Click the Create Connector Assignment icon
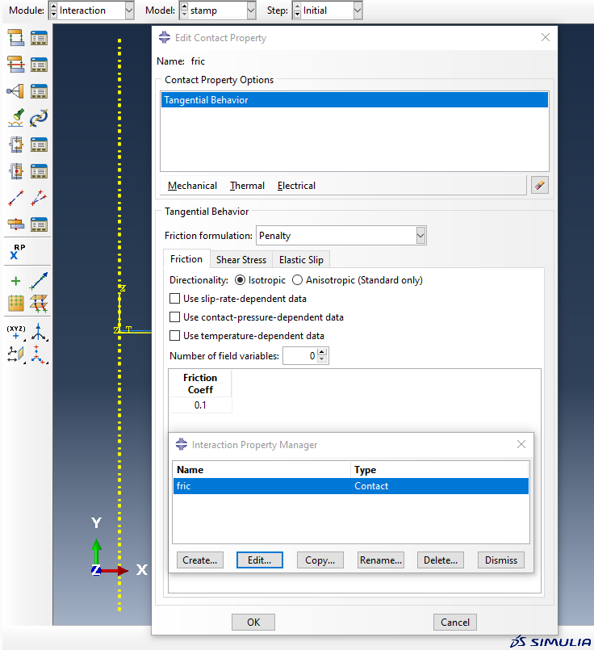594x650 pixels. tap(16, 171)
